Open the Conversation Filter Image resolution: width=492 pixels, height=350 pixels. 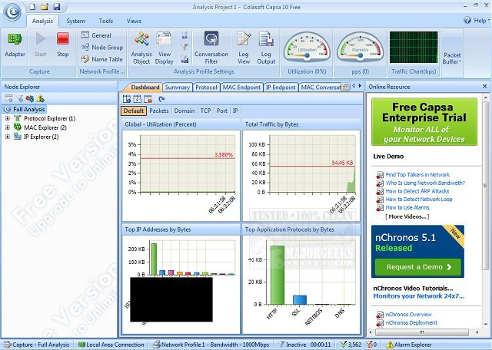211,48
